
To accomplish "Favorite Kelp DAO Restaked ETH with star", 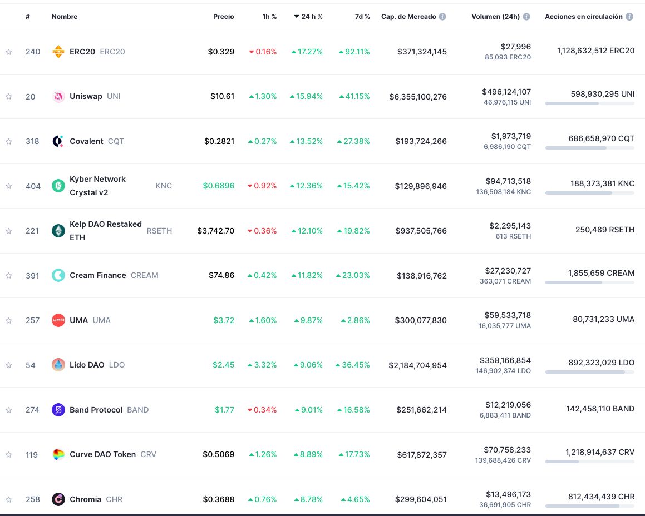I will pyautogui.click(x=9, y=231).
